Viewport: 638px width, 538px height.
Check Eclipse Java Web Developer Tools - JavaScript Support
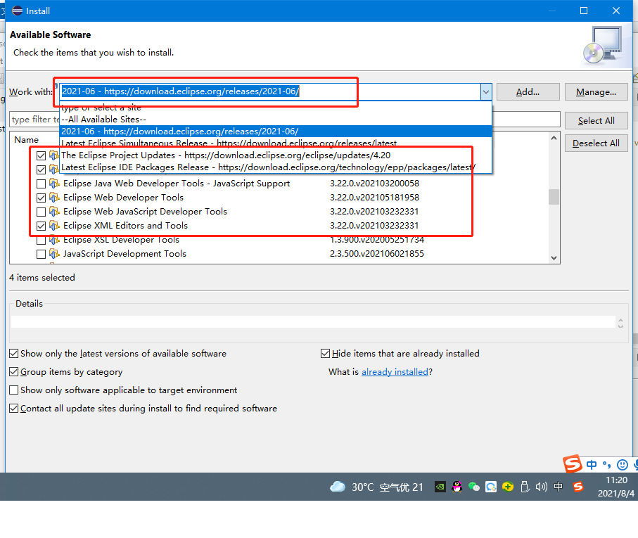[x=41, y=184]
